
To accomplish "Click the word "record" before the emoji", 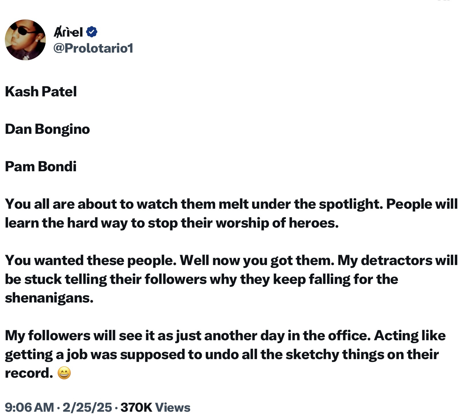I will pos(28,373).
